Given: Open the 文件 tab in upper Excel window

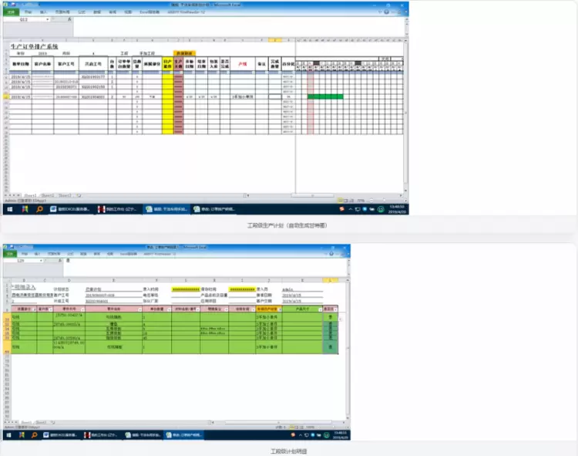Looking at the screenshot, I should tap(11, 12).
